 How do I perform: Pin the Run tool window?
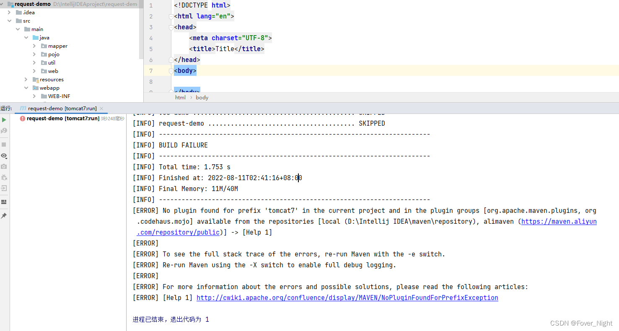pos(4,216)
